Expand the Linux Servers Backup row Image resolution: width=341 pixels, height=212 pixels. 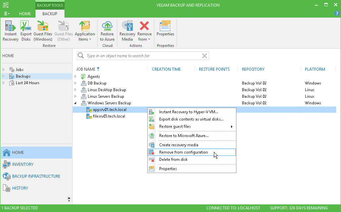tap(75, 96)
